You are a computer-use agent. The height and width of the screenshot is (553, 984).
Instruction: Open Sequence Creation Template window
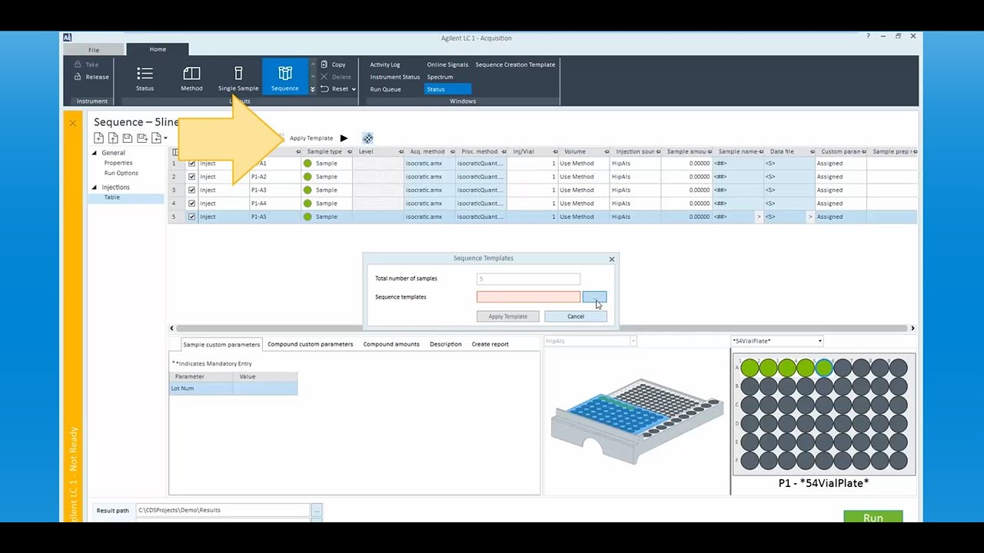tap(515, 65)
